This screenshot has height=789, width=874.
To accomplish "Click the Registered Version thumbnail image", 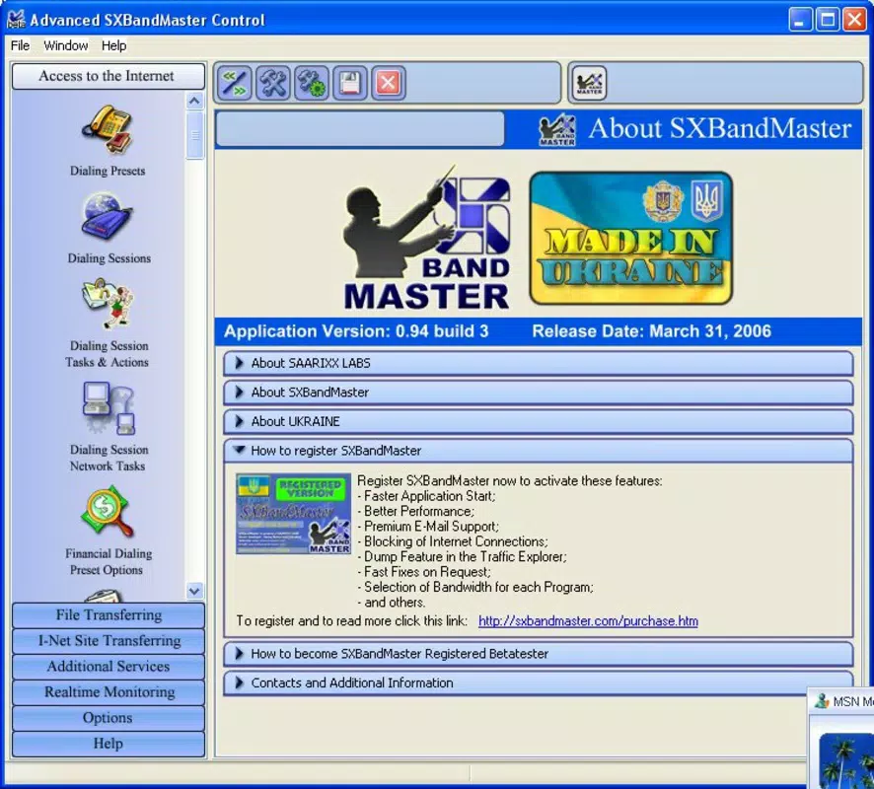I will [x=293, y=514].
